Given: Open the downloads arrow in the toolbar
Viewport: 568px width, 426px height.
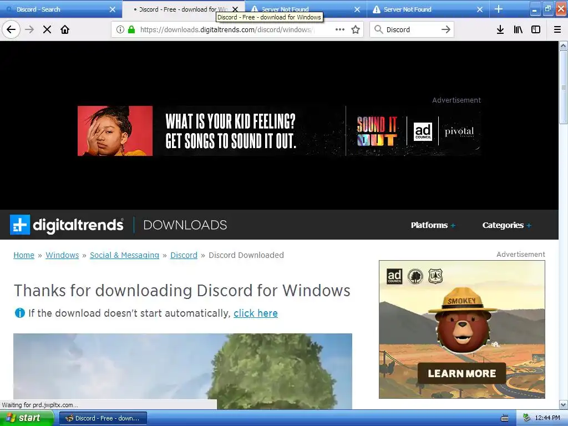Looking at the screenshot, I should coord(500,29).
